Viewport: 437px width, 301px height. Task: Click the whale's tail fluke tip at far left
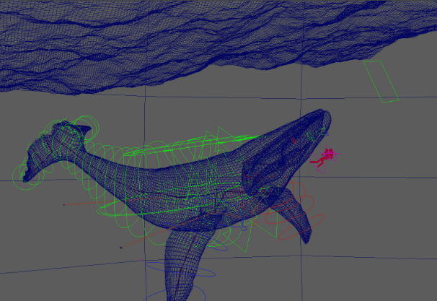27,175
